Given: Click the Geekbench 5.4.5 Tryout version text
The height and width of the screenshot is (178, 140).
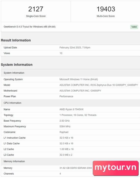Looking at the screenshot, I should 30,27.
